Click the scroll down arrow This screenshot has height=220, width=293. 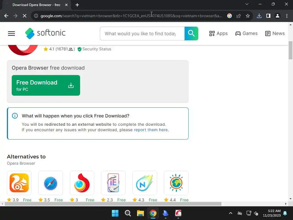point(290,199)
